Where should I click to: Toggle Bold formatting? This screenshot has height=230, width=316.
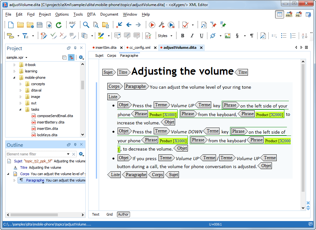click(182, 36)
